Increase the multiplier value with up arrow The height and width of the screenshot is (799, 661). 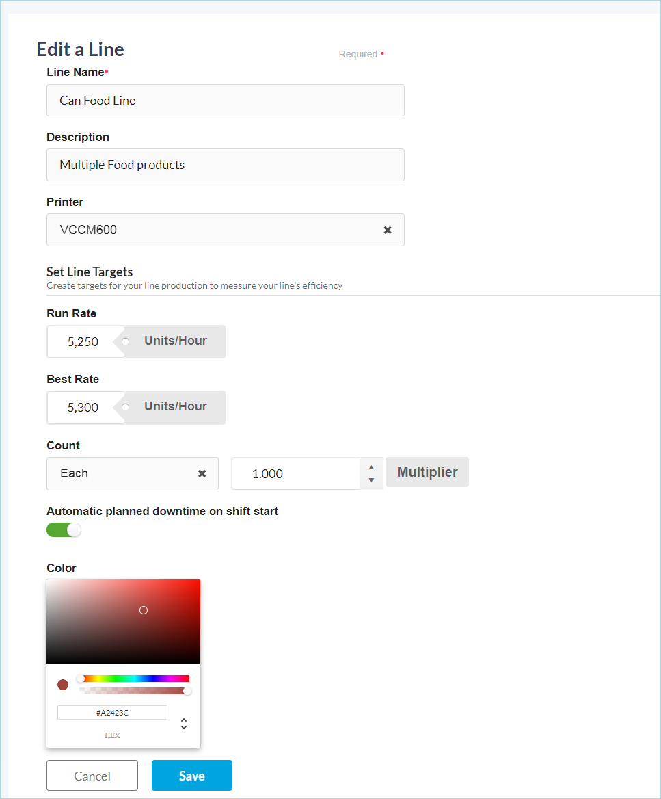click(371, 468)
